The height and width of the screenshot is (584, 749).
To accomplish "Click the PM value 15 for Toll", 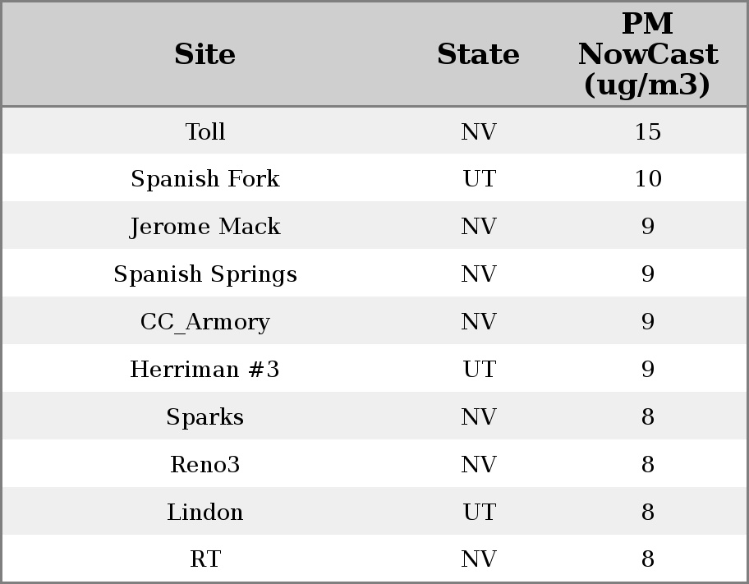I will 647,131.
